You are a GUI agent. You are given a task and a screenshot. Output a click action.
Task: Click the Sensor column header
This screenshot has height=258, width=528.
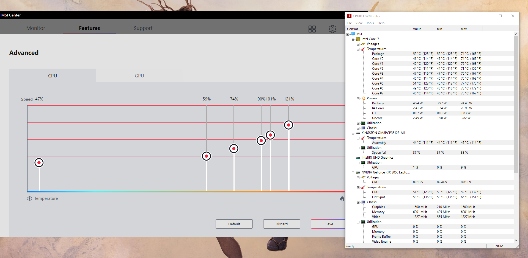378,29
